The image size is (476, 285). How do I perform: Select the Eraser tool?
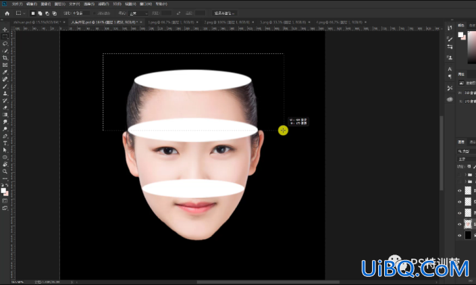(x=5, y=107)
